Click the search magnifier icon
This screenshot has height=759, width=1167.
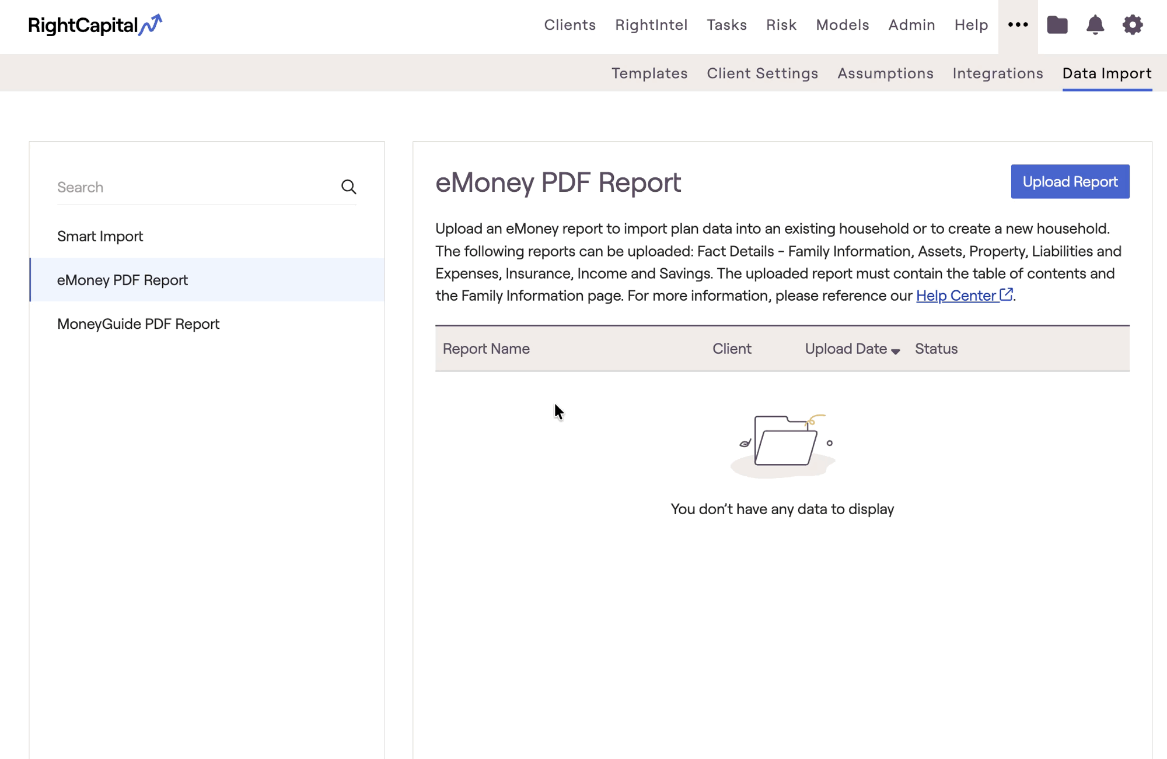click(348, 187)
